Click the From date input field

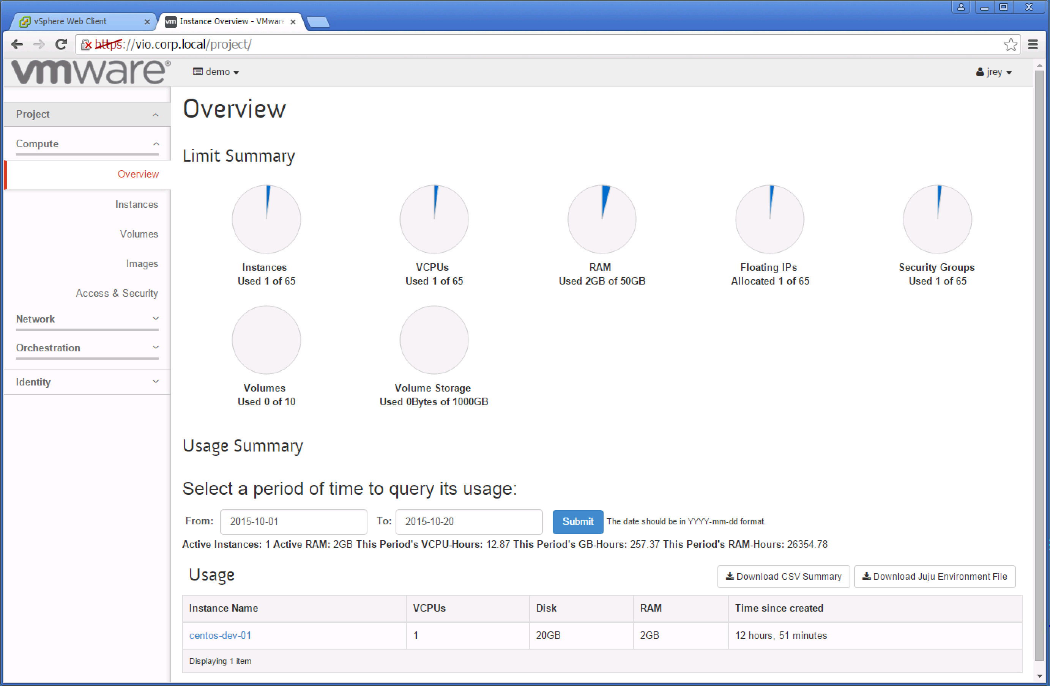tap(293, 522)
